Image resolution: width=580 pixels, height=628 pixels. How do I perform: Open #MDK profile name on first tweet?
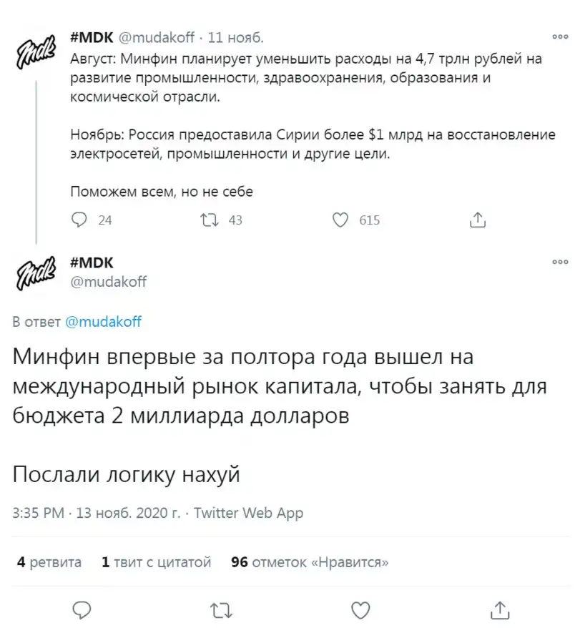(91, 37)
